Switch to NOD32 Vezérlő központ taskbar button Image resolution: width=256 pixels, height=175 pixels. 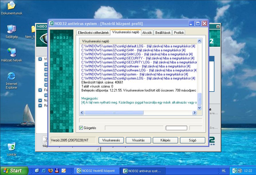(97, 171)
